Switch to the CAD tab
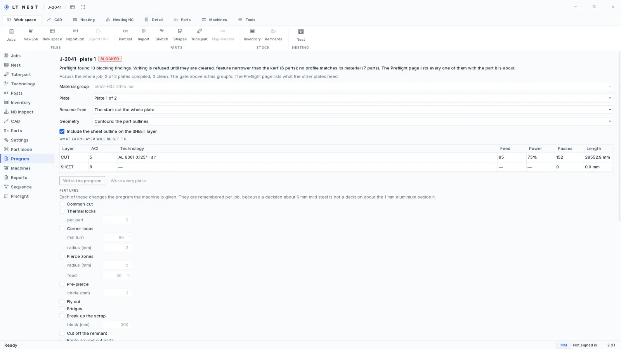 [54, 20]
